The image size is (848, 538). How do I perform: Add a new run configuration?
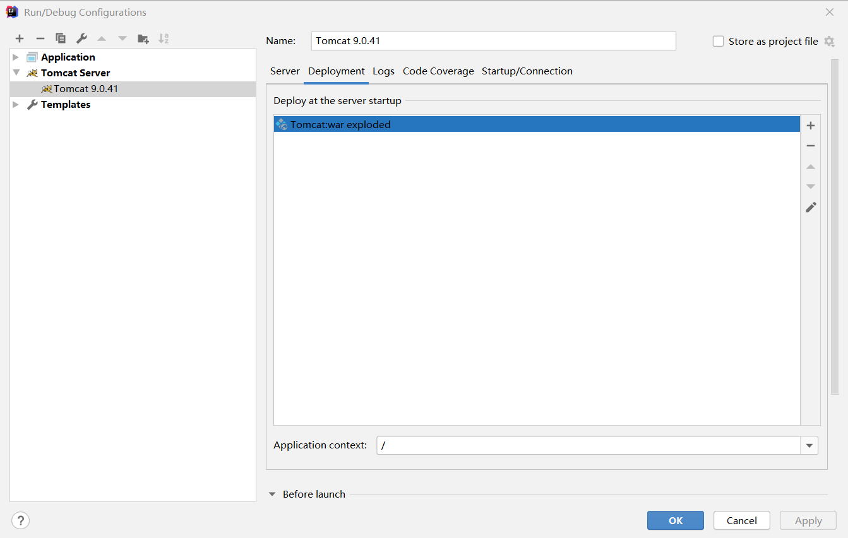point(20,38)
